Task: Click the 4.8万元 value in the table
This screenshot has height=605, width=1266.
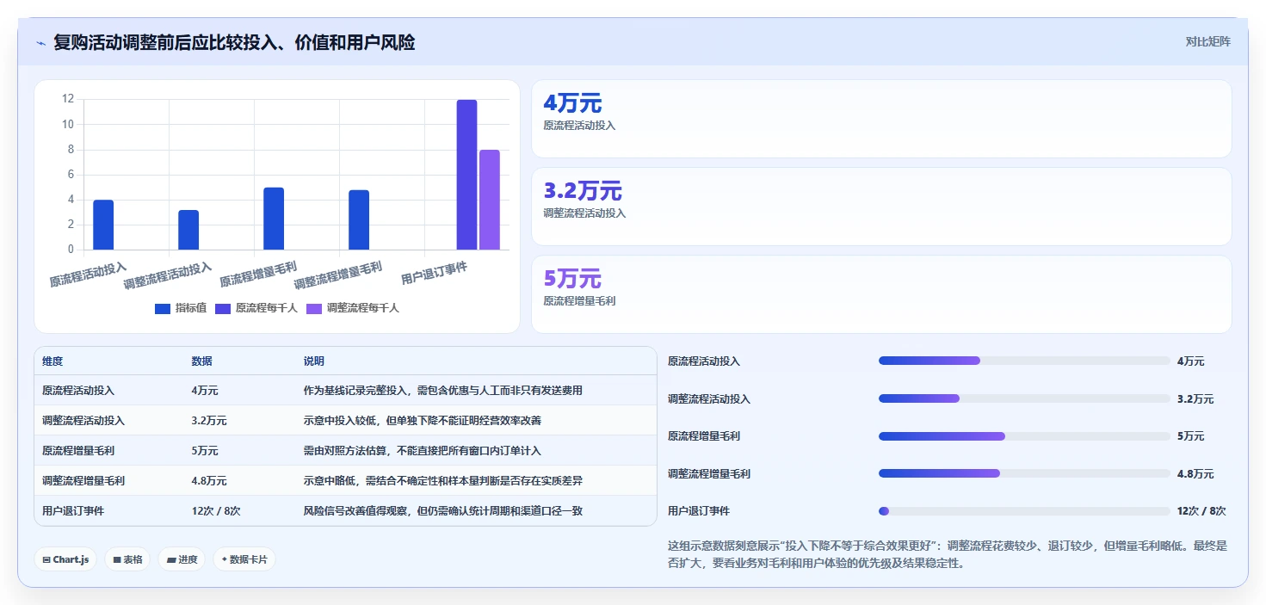Action: pos(209,481)
